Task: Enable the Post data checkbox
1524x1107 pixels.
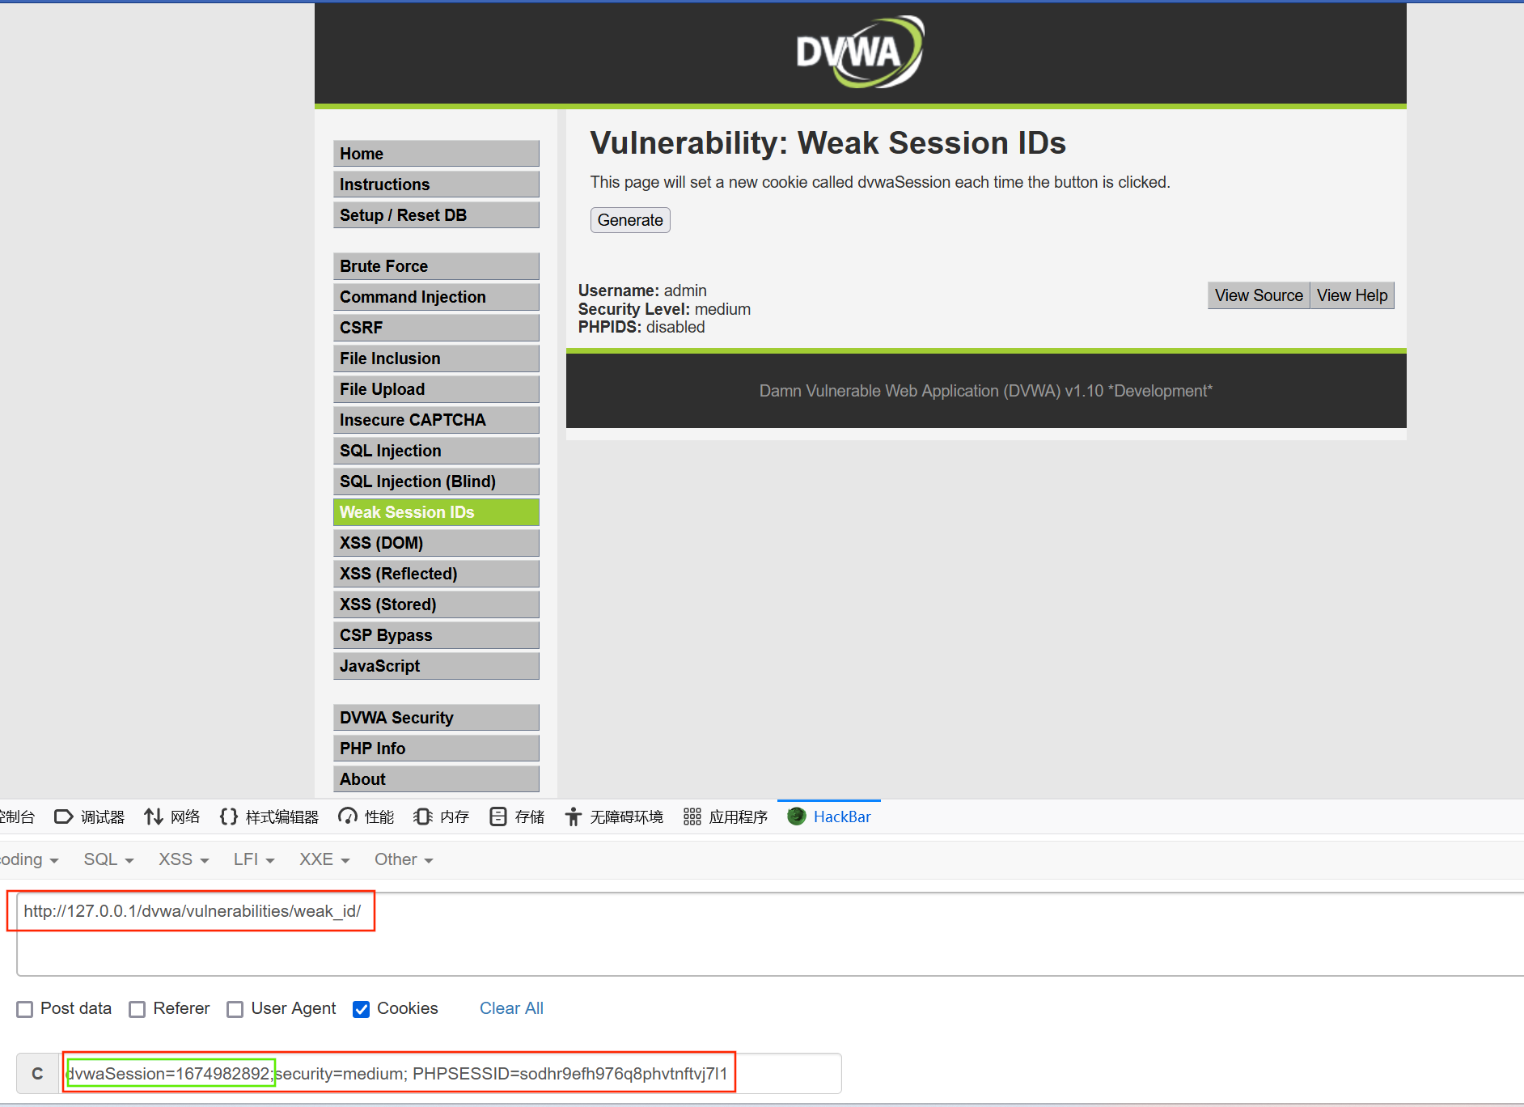Action: [x=25, y=1009]
